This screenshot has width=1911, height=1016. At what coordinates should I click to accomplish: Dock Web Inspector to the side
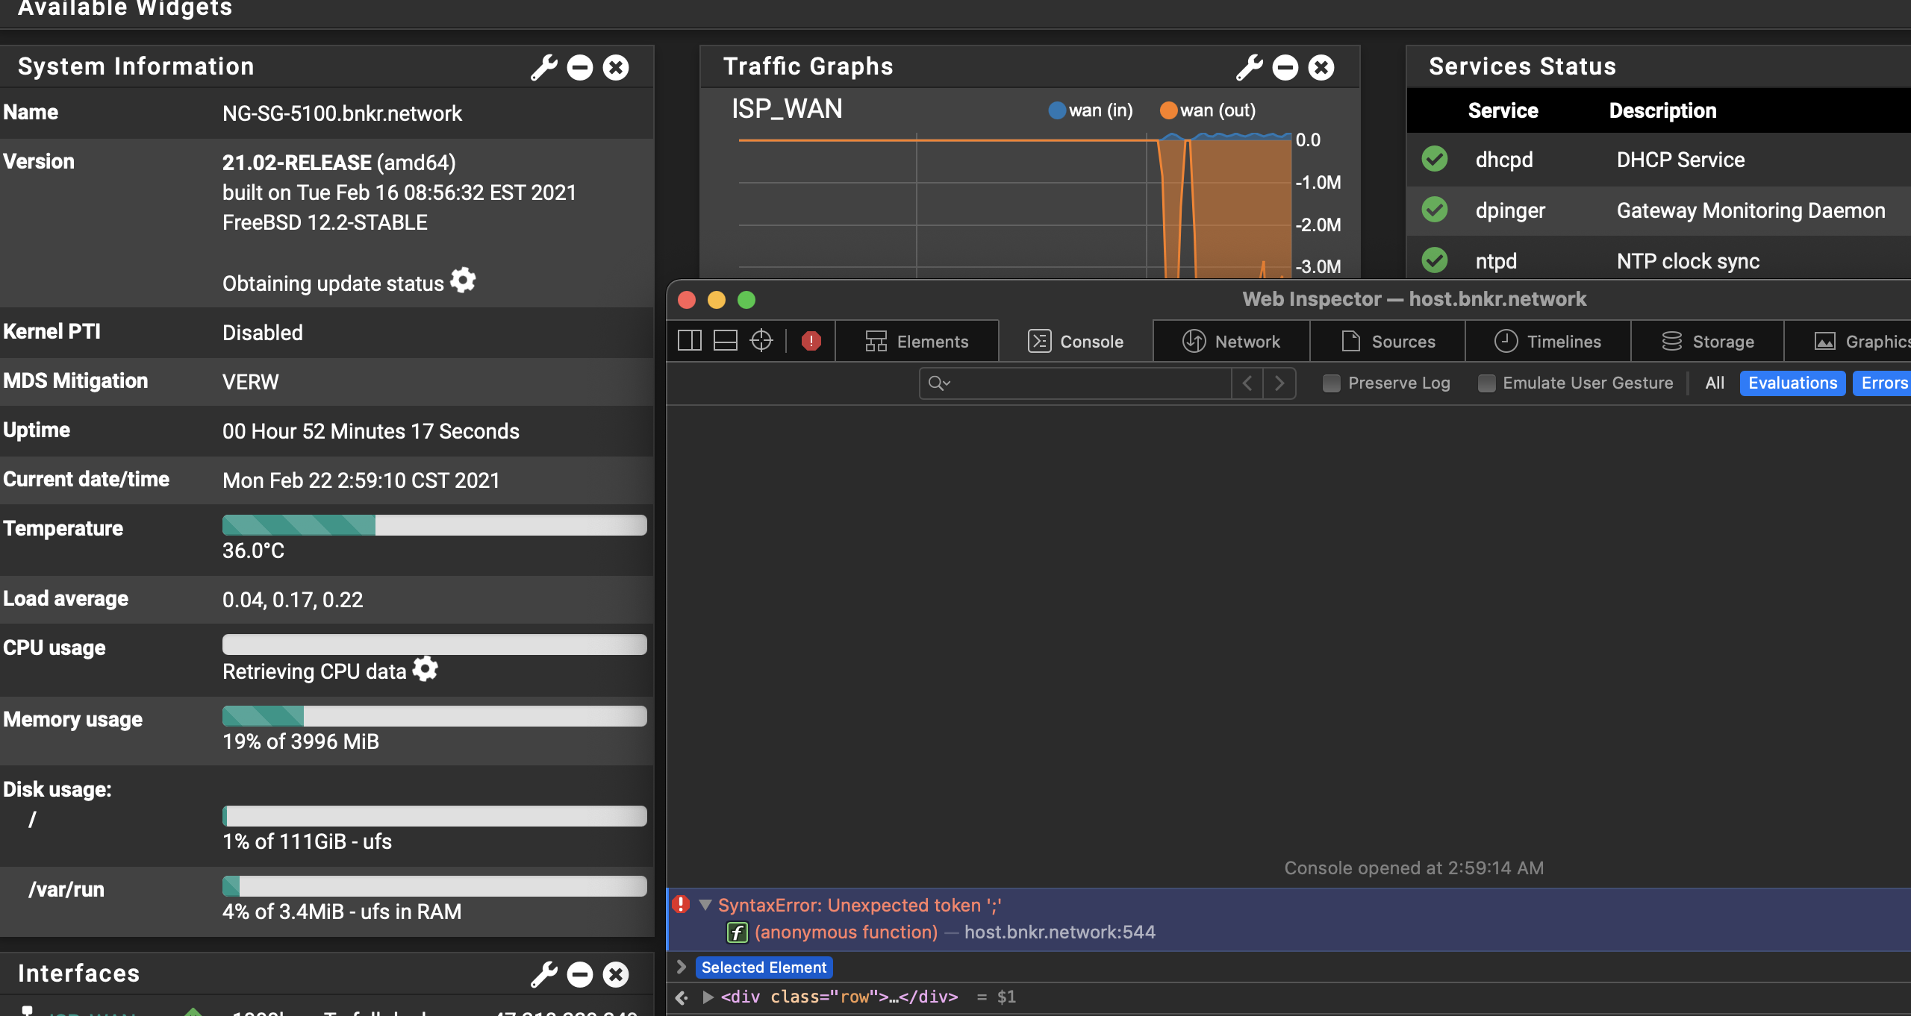point(690,341)
